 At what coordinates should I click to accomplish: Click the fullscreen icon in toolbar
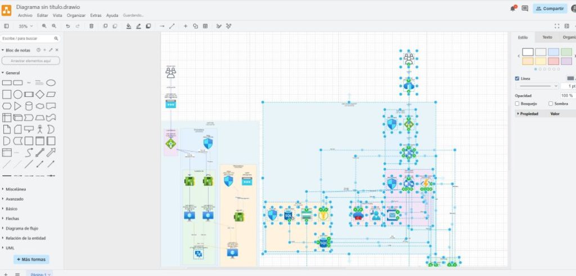[557, 26]
